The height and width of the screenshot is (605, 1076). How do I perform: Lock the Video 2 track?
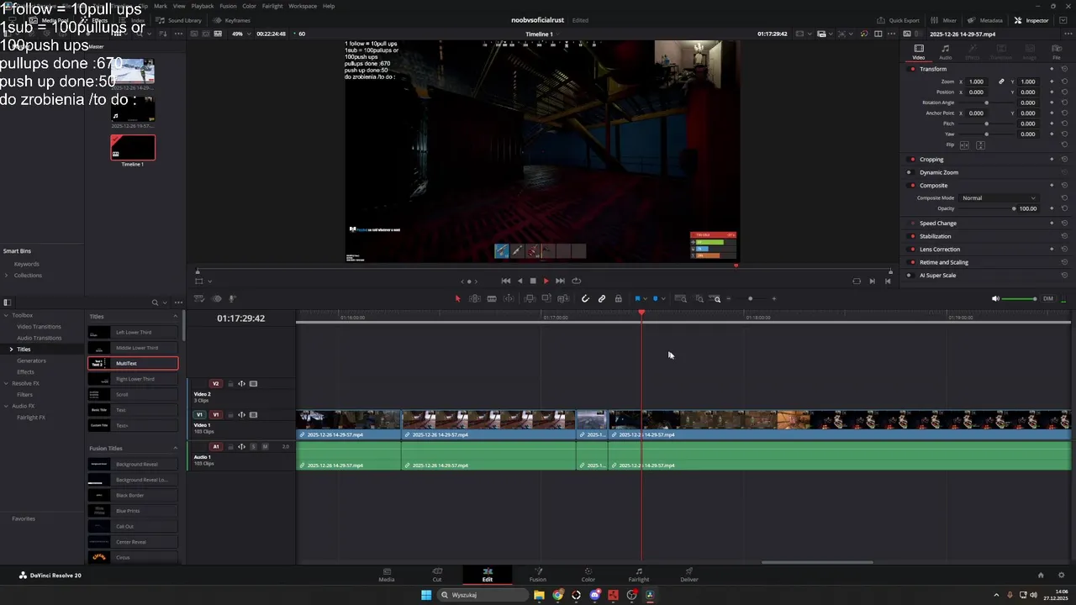pos(230,384)
